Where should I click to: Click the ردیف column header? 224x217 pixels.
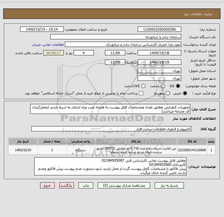pyautogui.click(x=211, y=141)
